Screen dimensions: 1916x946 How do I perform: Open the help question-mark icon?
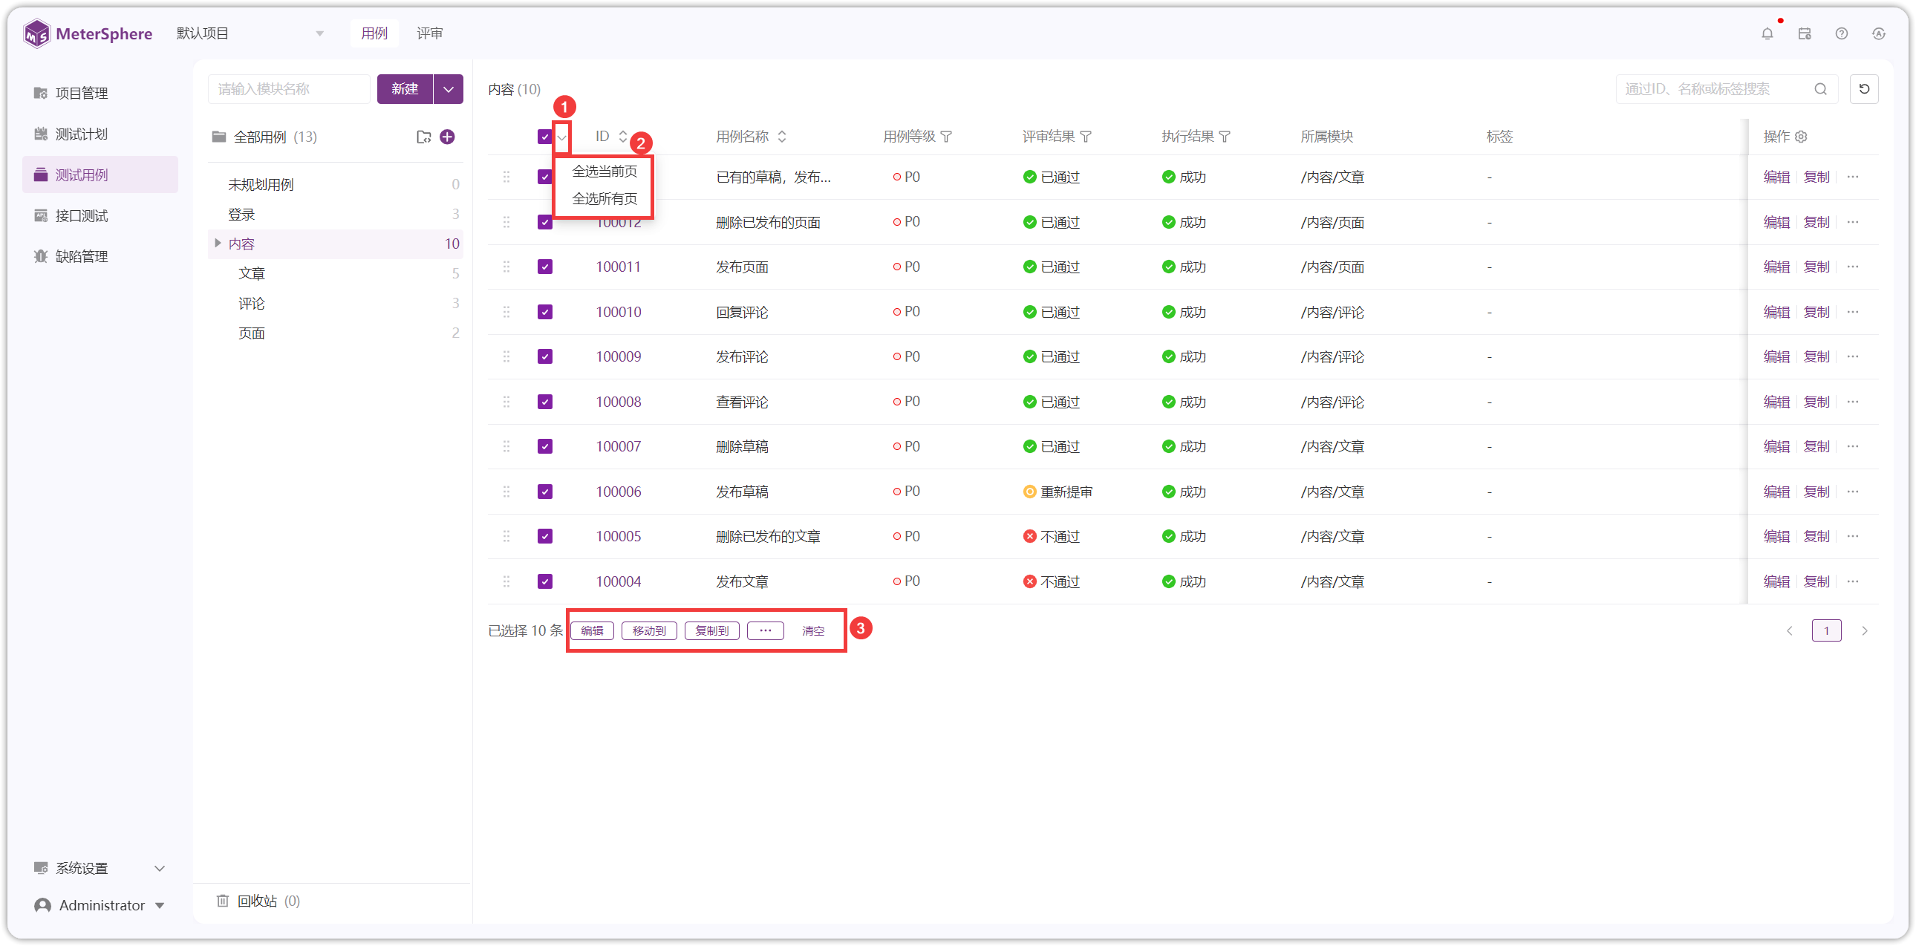point(1842,33)
